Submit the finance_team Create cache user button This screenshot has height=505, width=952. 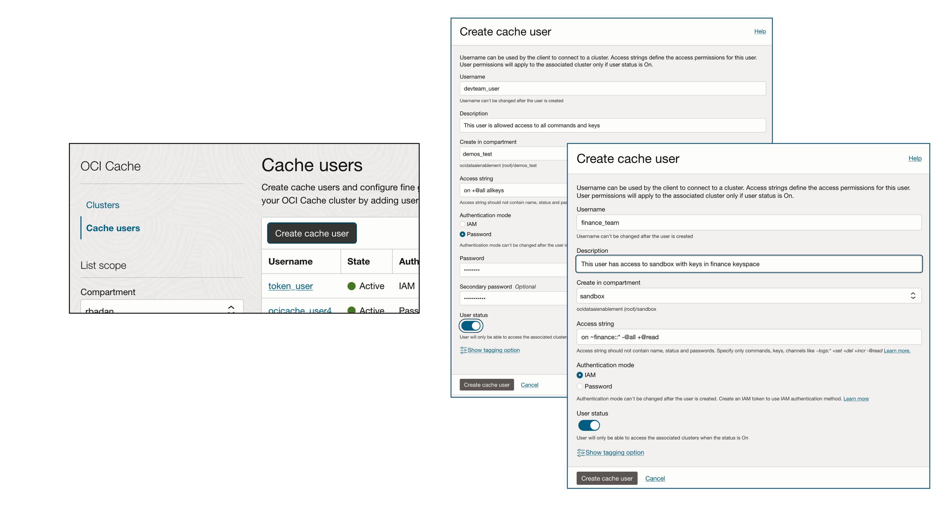pyautogui.click(x=607, y=478)
